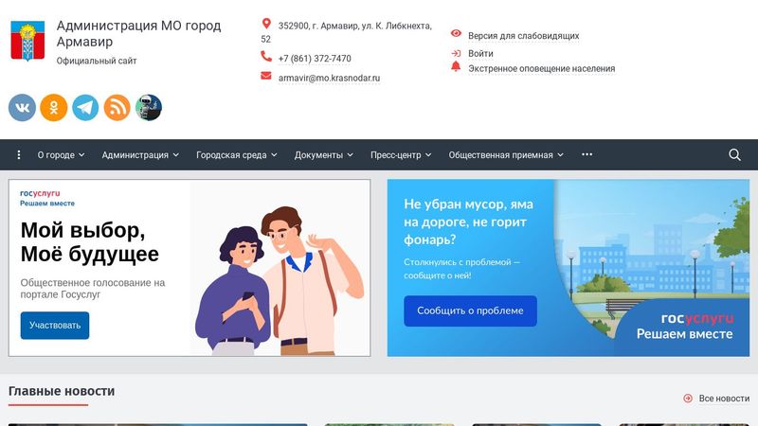Expand the 'О городе' dropdown menu
The height and width of the screenshot is (426, 758).
61,155
